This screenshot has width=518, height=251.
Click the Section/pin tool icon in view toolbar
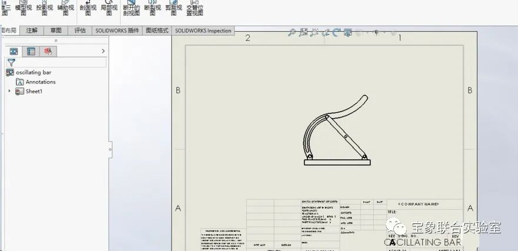point(325,32)
